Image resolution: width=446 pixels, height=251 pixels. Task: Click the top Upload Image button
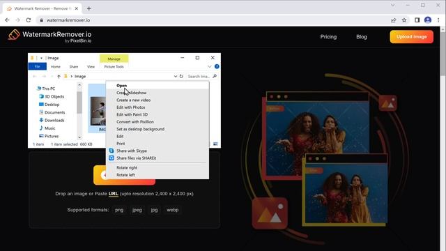412,37
